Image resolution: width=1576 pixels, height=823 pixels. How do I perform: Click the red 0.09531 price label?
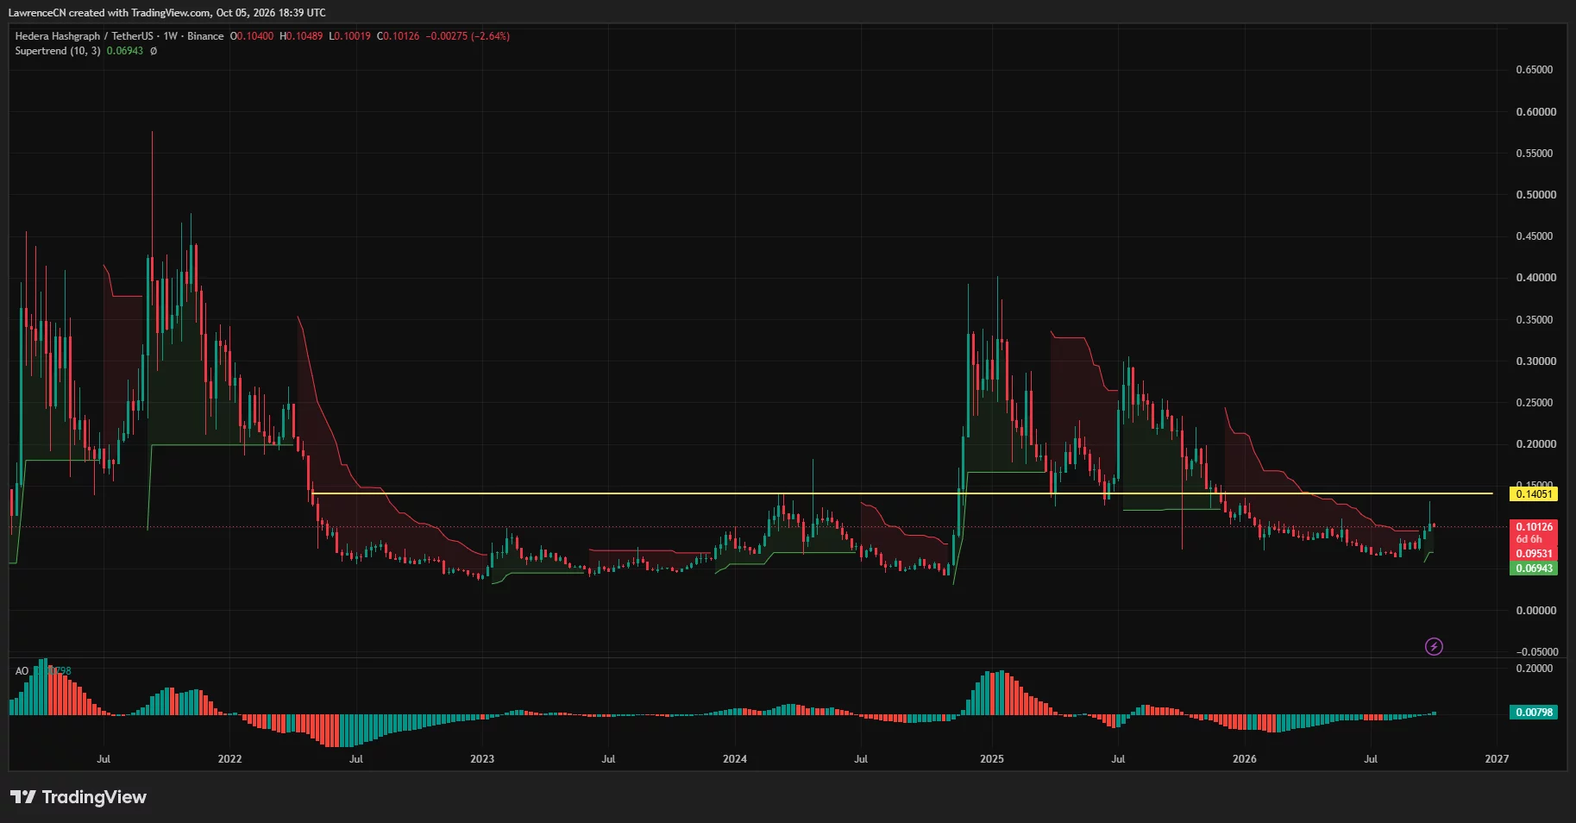pos(1534,554)
